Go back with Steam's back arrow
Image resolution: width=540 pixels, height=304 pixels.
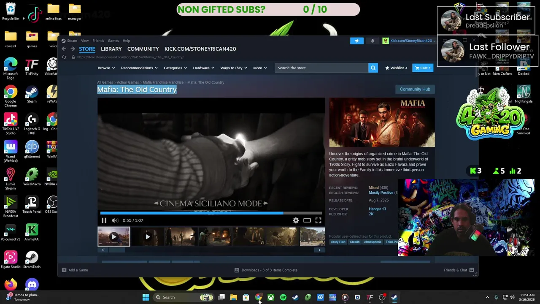point(64,49)
